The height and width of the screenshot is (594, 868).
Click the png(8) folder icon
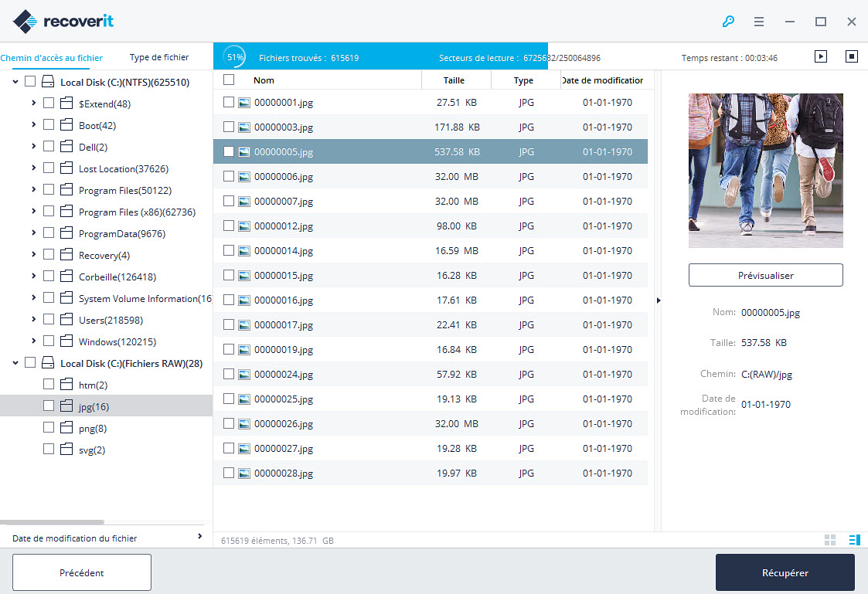click(x=66, y=427)
